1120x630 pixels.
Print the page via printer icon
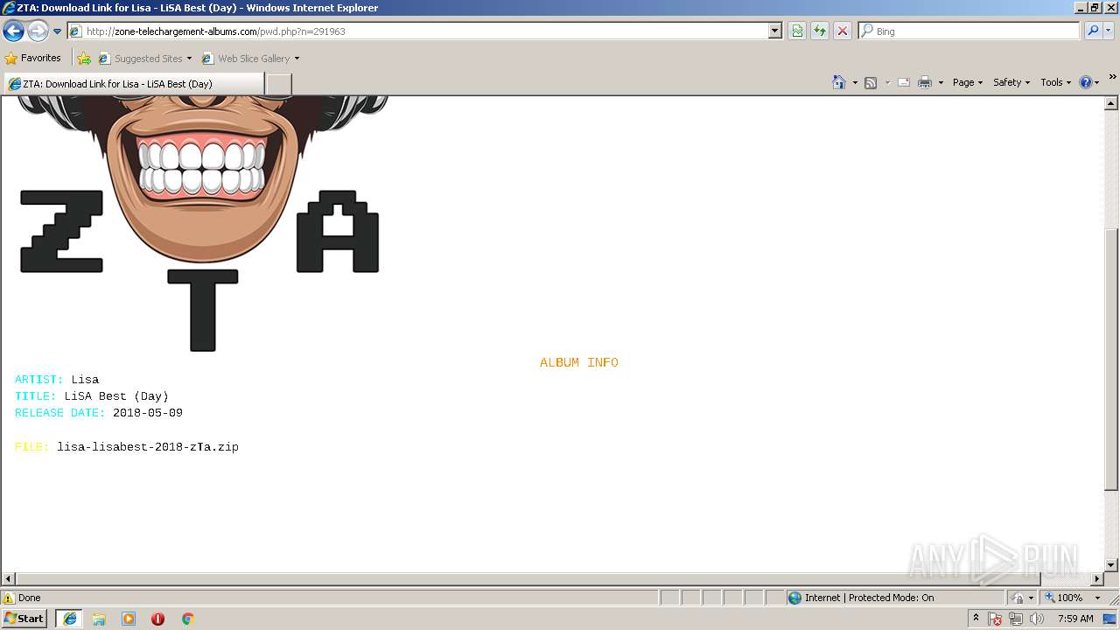[x=925, y=82]
